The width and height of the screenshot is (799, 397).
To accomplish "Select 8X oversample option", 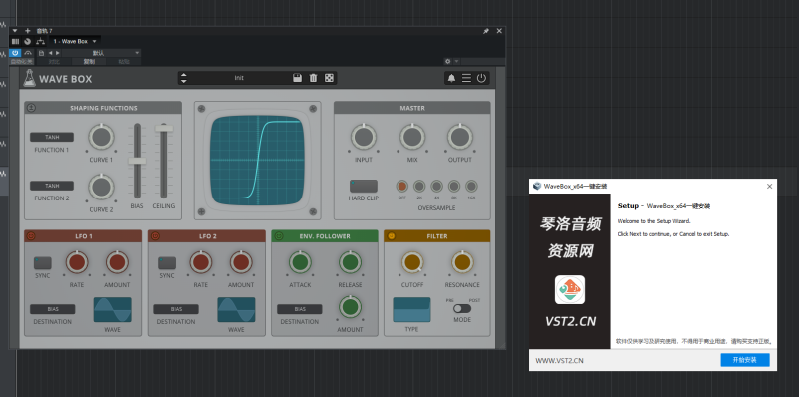I will tap(454, 186).
